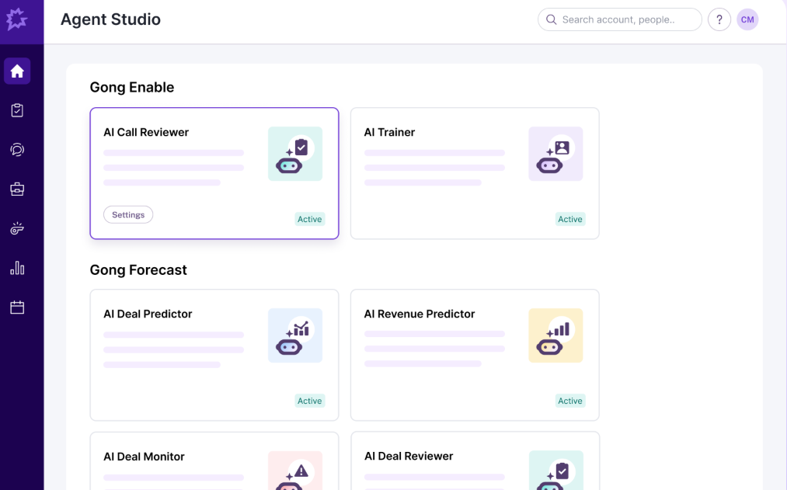This screenshot has height=490, width=787.
Task: Focus the Search account, people field
Action: 620,19
